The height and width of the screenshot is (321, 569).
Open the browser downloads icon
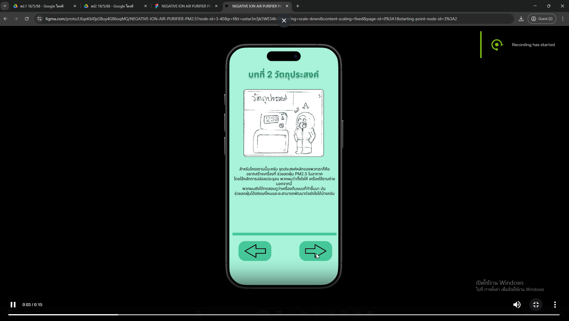click(x=521, y=19)
